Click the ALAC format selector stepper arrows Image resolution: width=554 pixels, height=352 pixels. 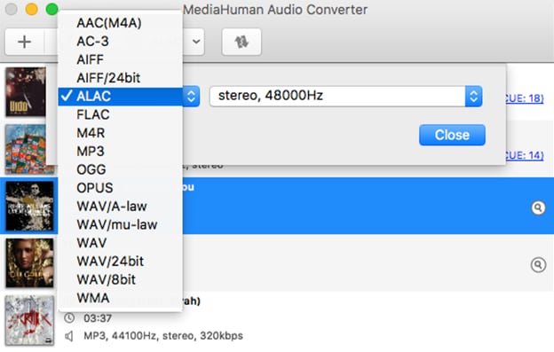[x=191, y=97]
